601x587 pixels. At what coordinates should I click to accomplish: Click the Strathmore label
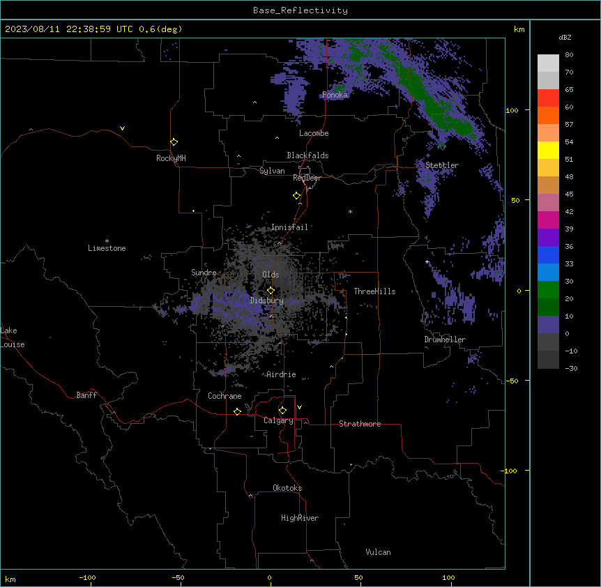pyautogui.click(x=360, y=424)
